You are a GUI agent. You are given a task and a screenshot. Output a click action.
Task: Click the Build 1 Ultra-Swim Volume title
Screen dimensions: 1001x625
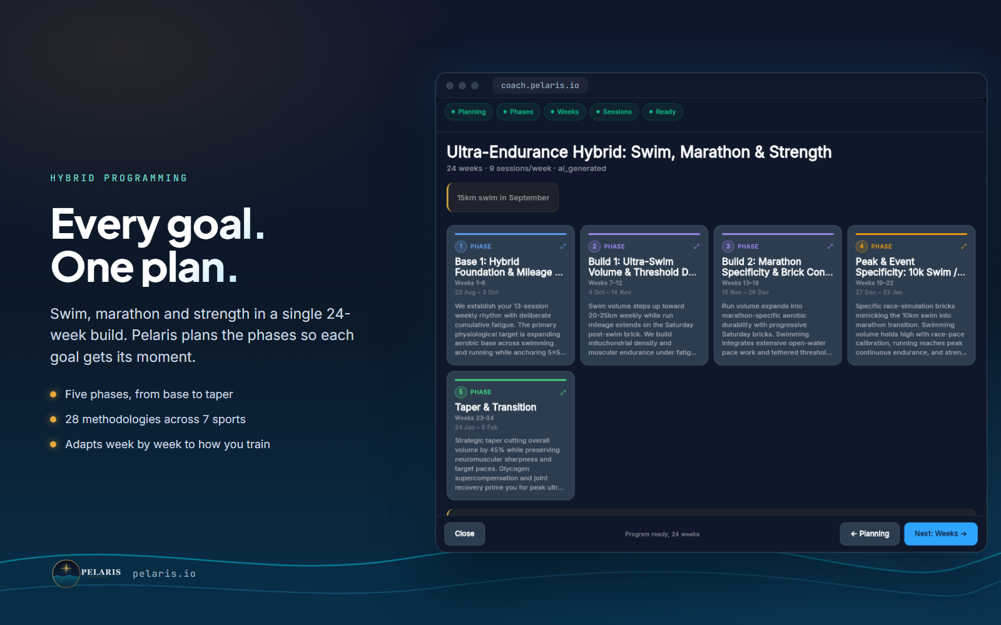click(642, 267)
